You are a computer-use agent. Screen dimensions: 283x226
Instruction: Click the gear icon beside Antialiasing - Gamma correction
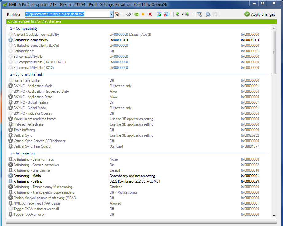[x=10, y=165]
